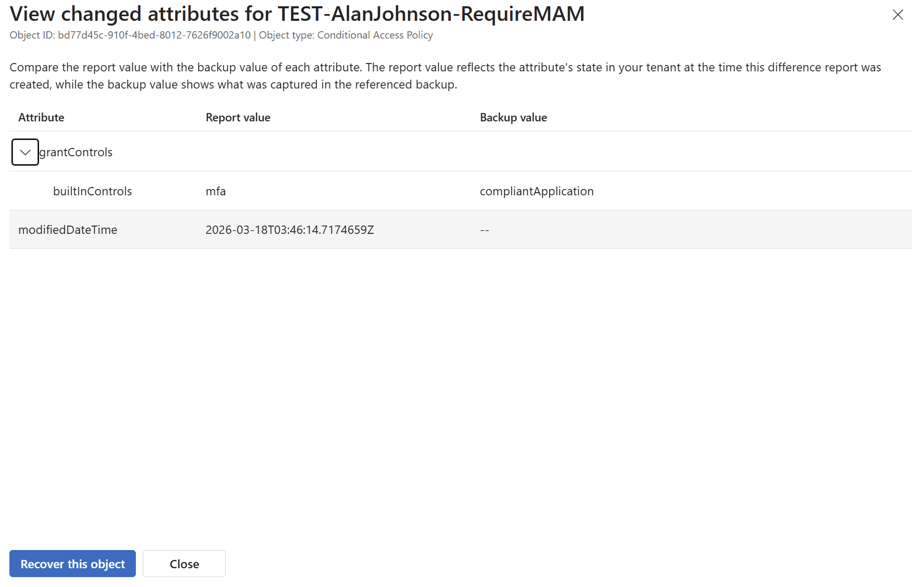Click the Report value column header

pos(238,118)
